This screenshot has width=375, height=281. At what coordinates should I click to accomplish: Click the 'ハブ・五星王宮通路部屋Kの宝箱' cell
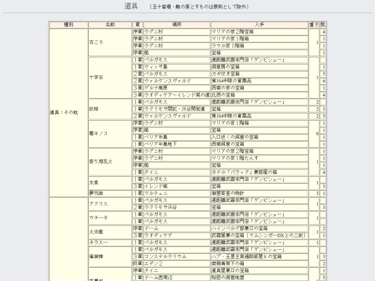pos(260,257)
